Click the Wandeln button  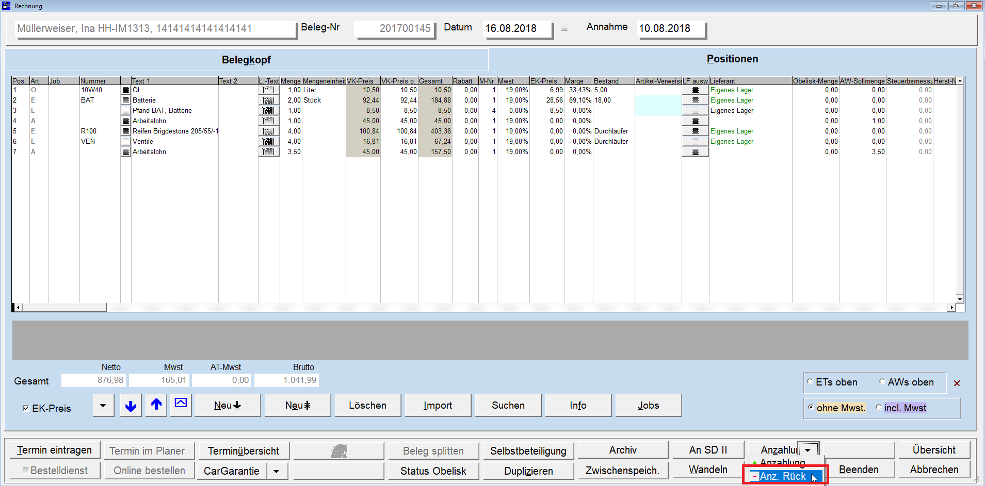(708, 470)
